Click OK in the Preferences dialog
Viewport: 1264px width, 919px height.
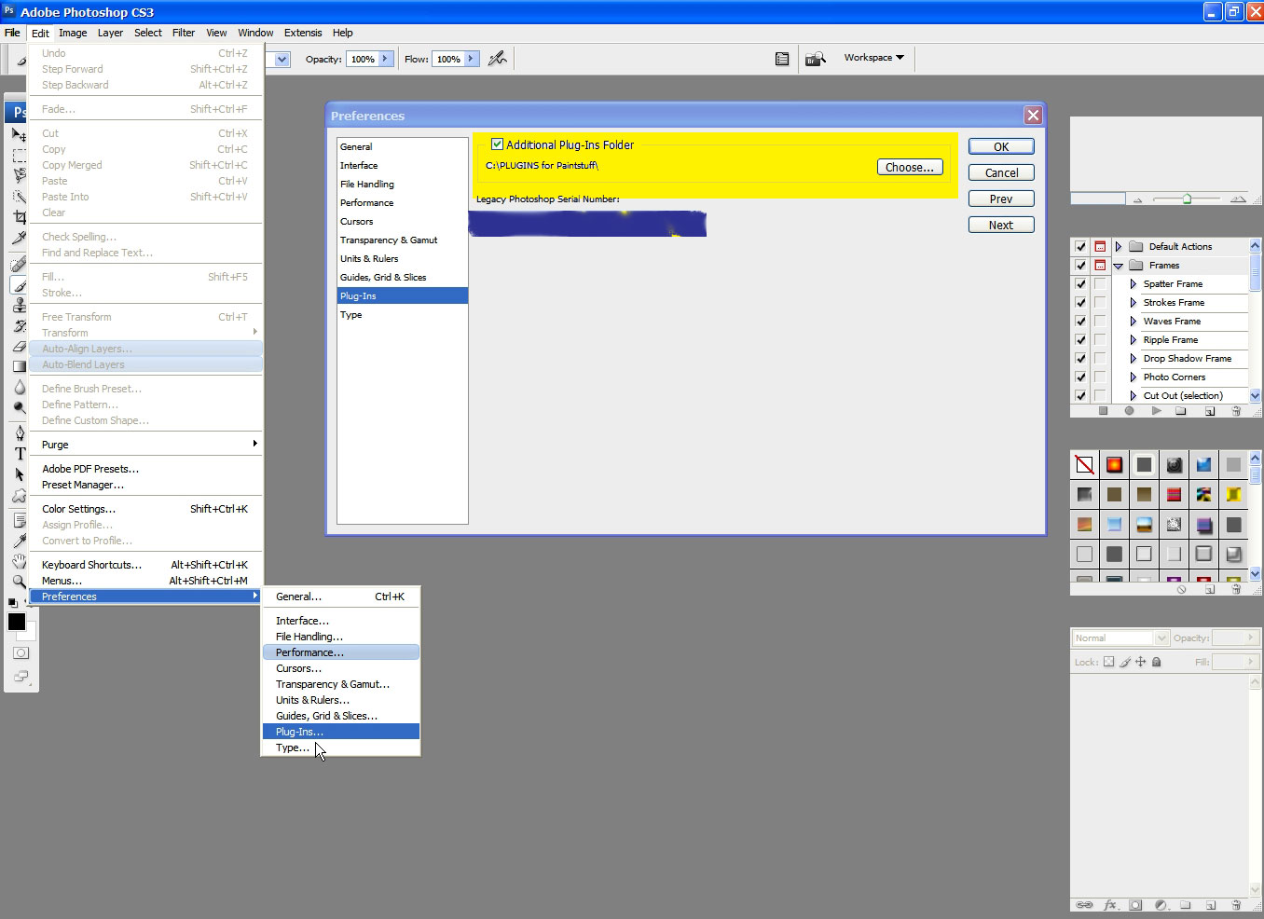[1001, 146]
